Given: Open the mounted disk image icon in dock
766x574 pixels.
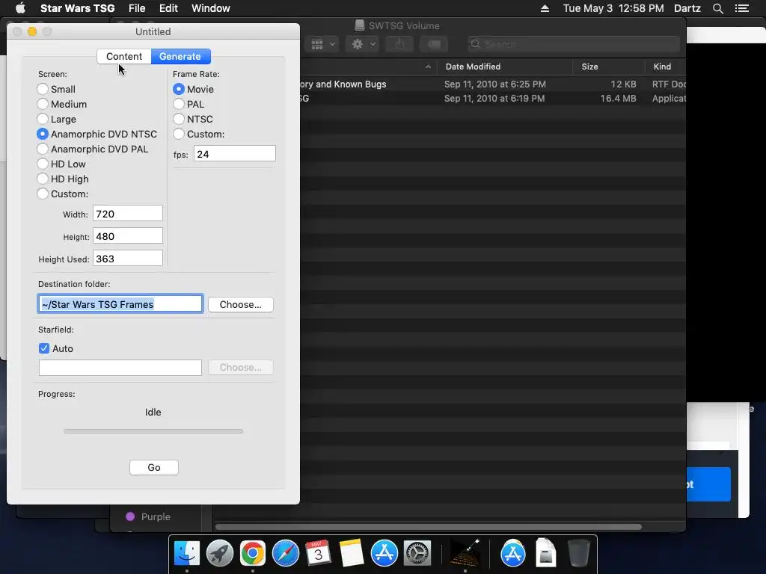Looking at the screenshot, I should tap(545, 553).
